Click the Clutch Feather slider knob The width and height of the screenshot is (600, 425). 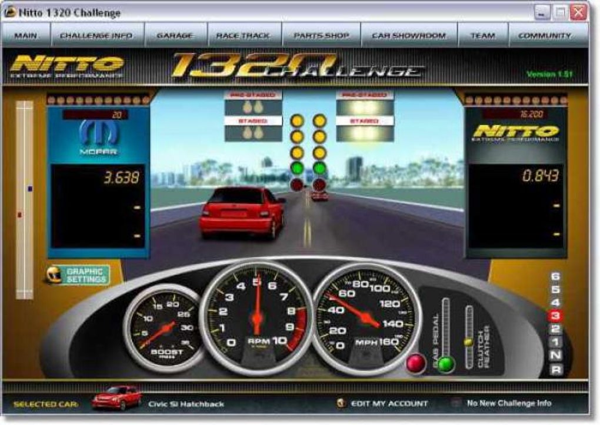469,342
